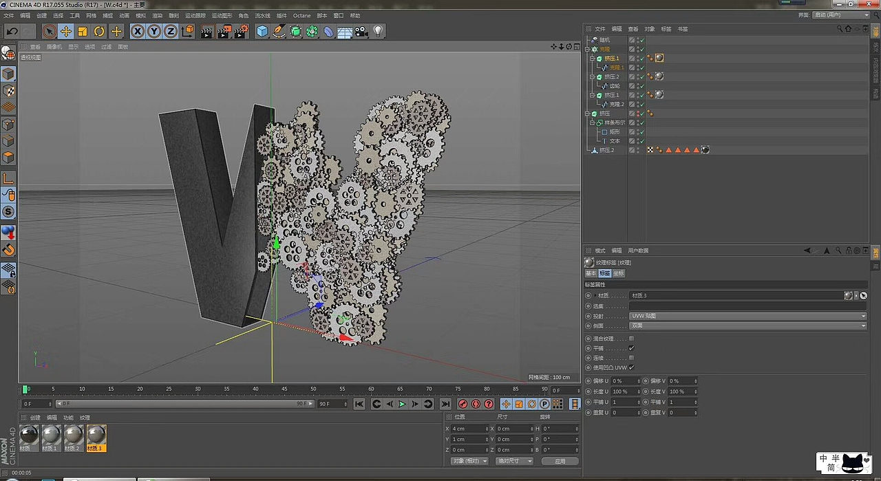Open the Octane menu
The width and height of the screenshot is (881, 481).
pyautogui.click(x=301, y=15)
